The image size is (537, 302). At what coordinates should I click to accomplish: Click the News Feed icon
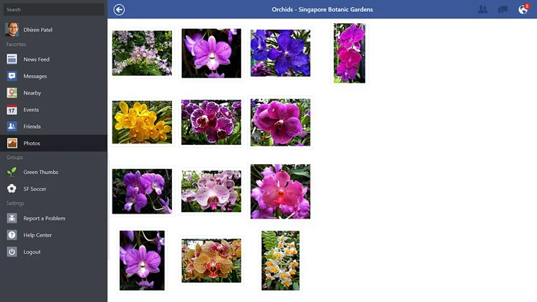click(12, 59)
